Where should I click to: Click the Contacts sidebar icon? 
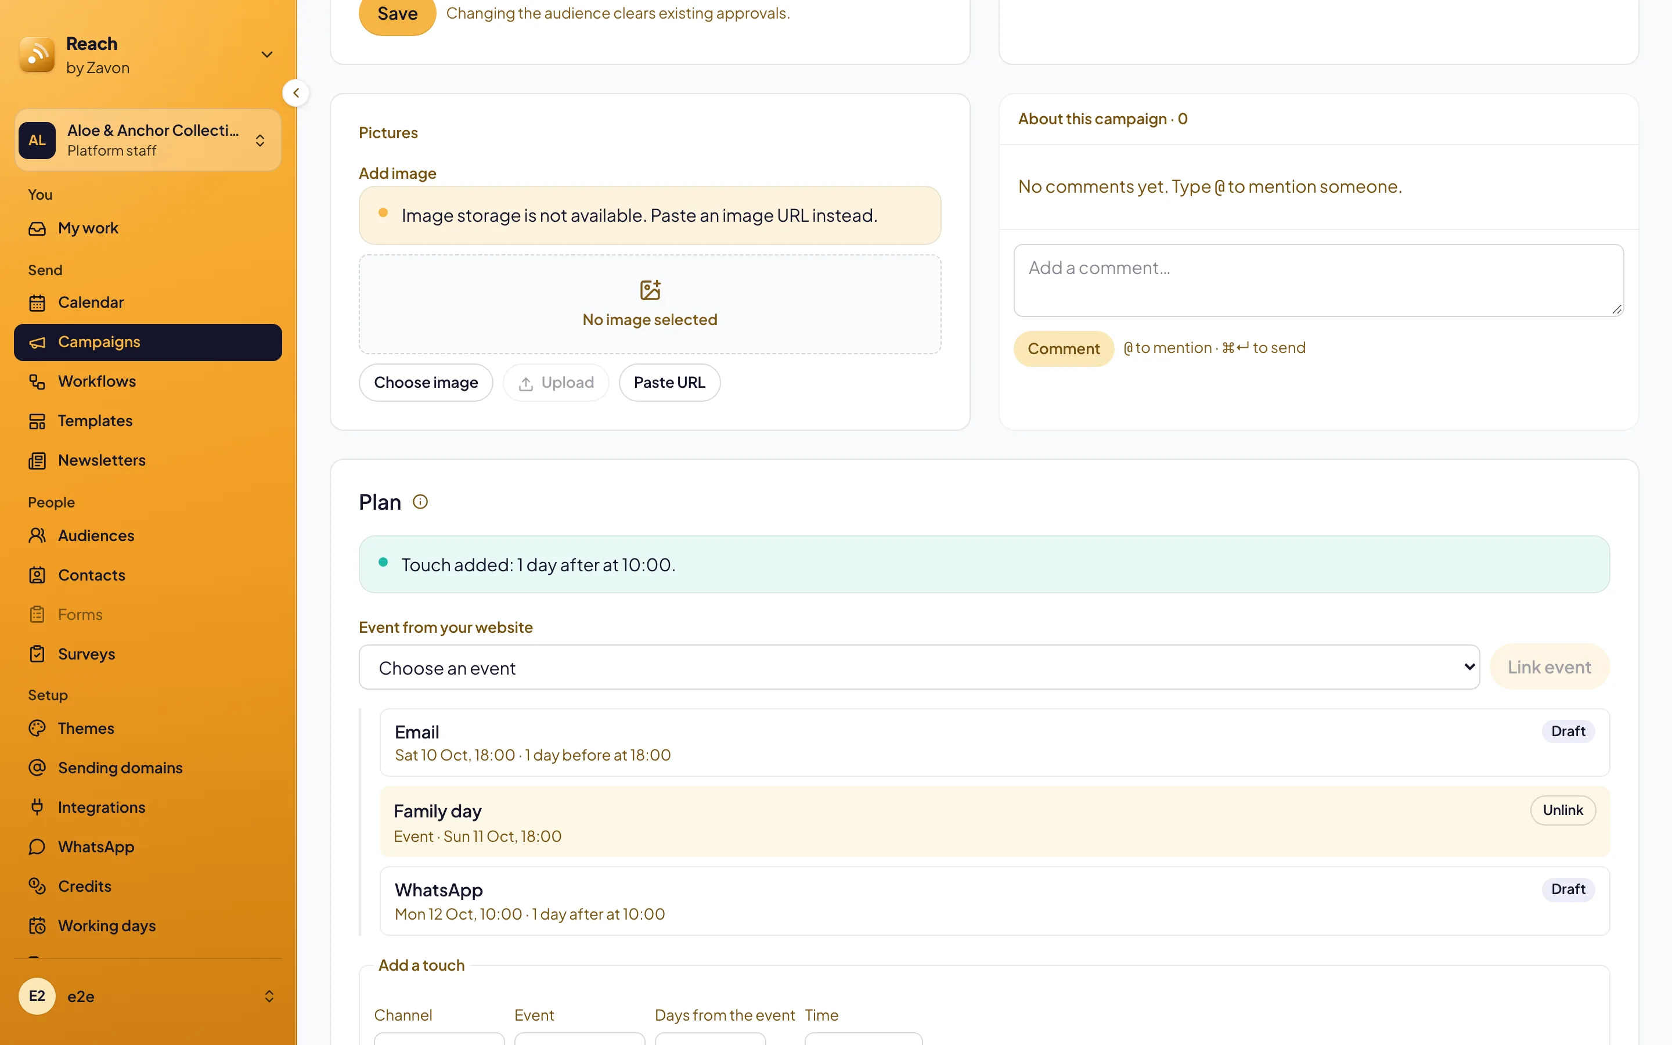click(37, 575)
